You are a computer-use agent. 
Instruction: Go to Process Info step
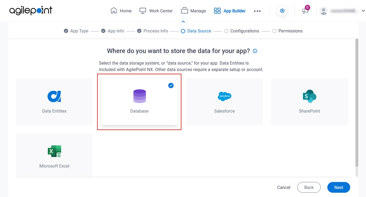pyautogui.click(x=152, y=31)
